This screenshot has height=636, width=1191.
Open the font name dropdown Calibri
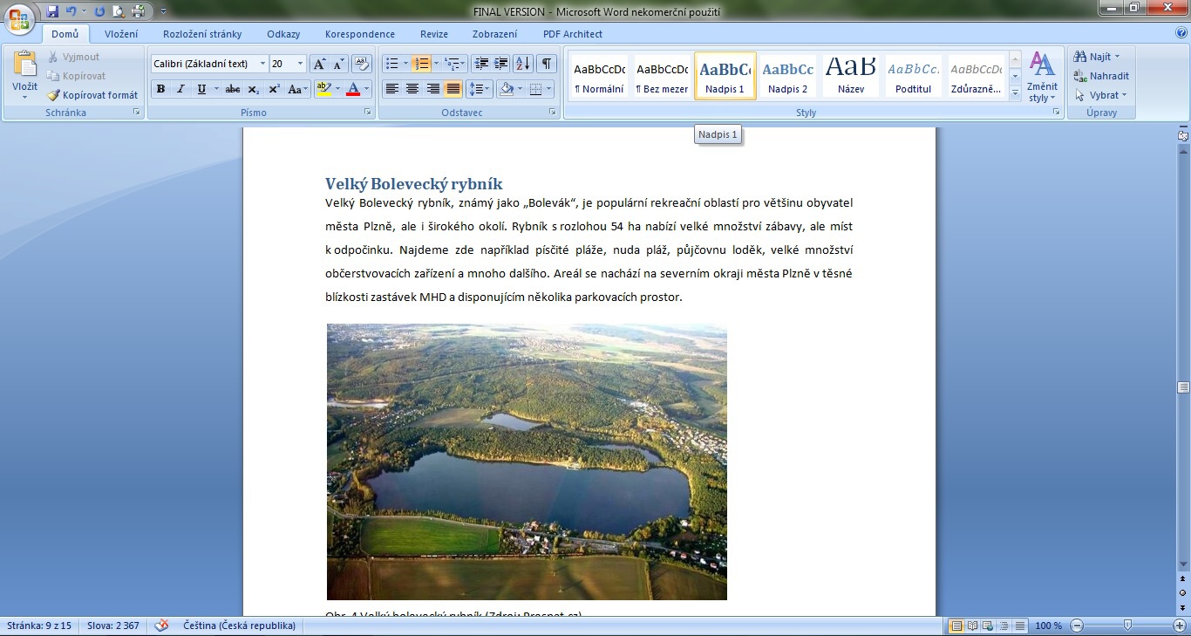pyautogui.click(x=262, y=64)
